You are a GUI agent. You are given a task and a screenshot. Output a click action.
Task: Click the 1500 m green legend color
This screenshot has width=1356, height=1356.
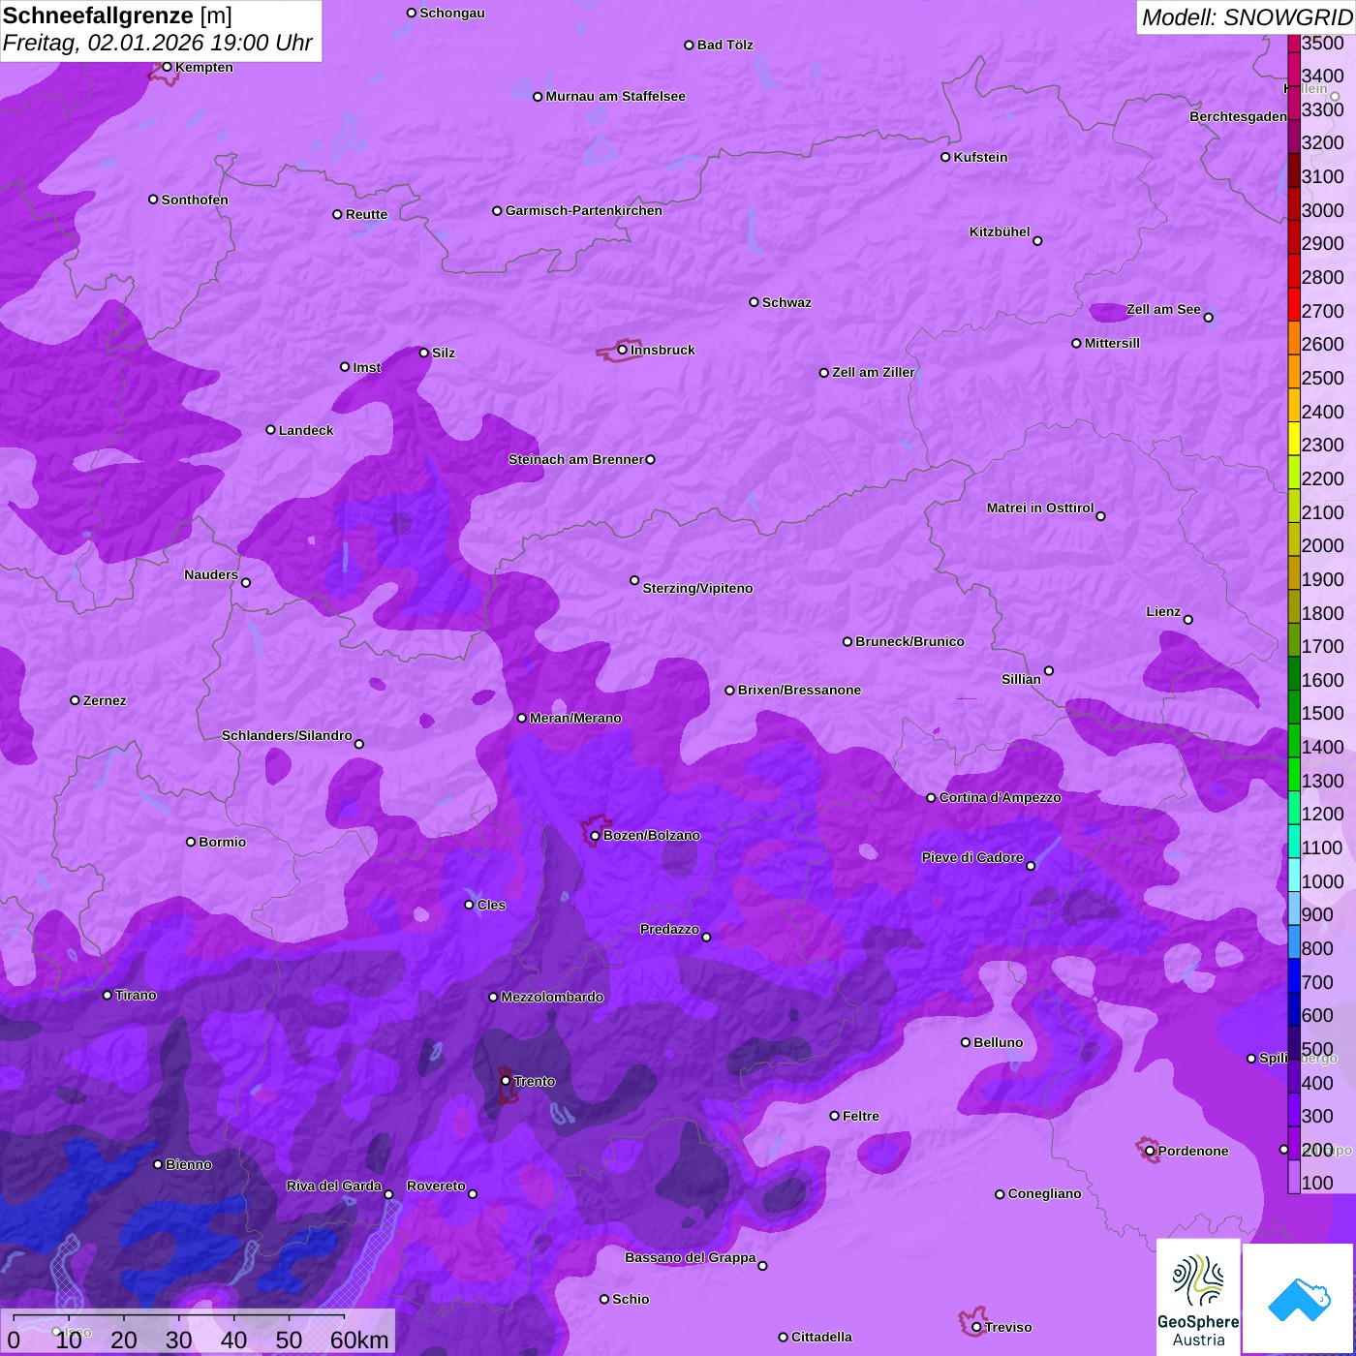click(x=1294, y=707)
